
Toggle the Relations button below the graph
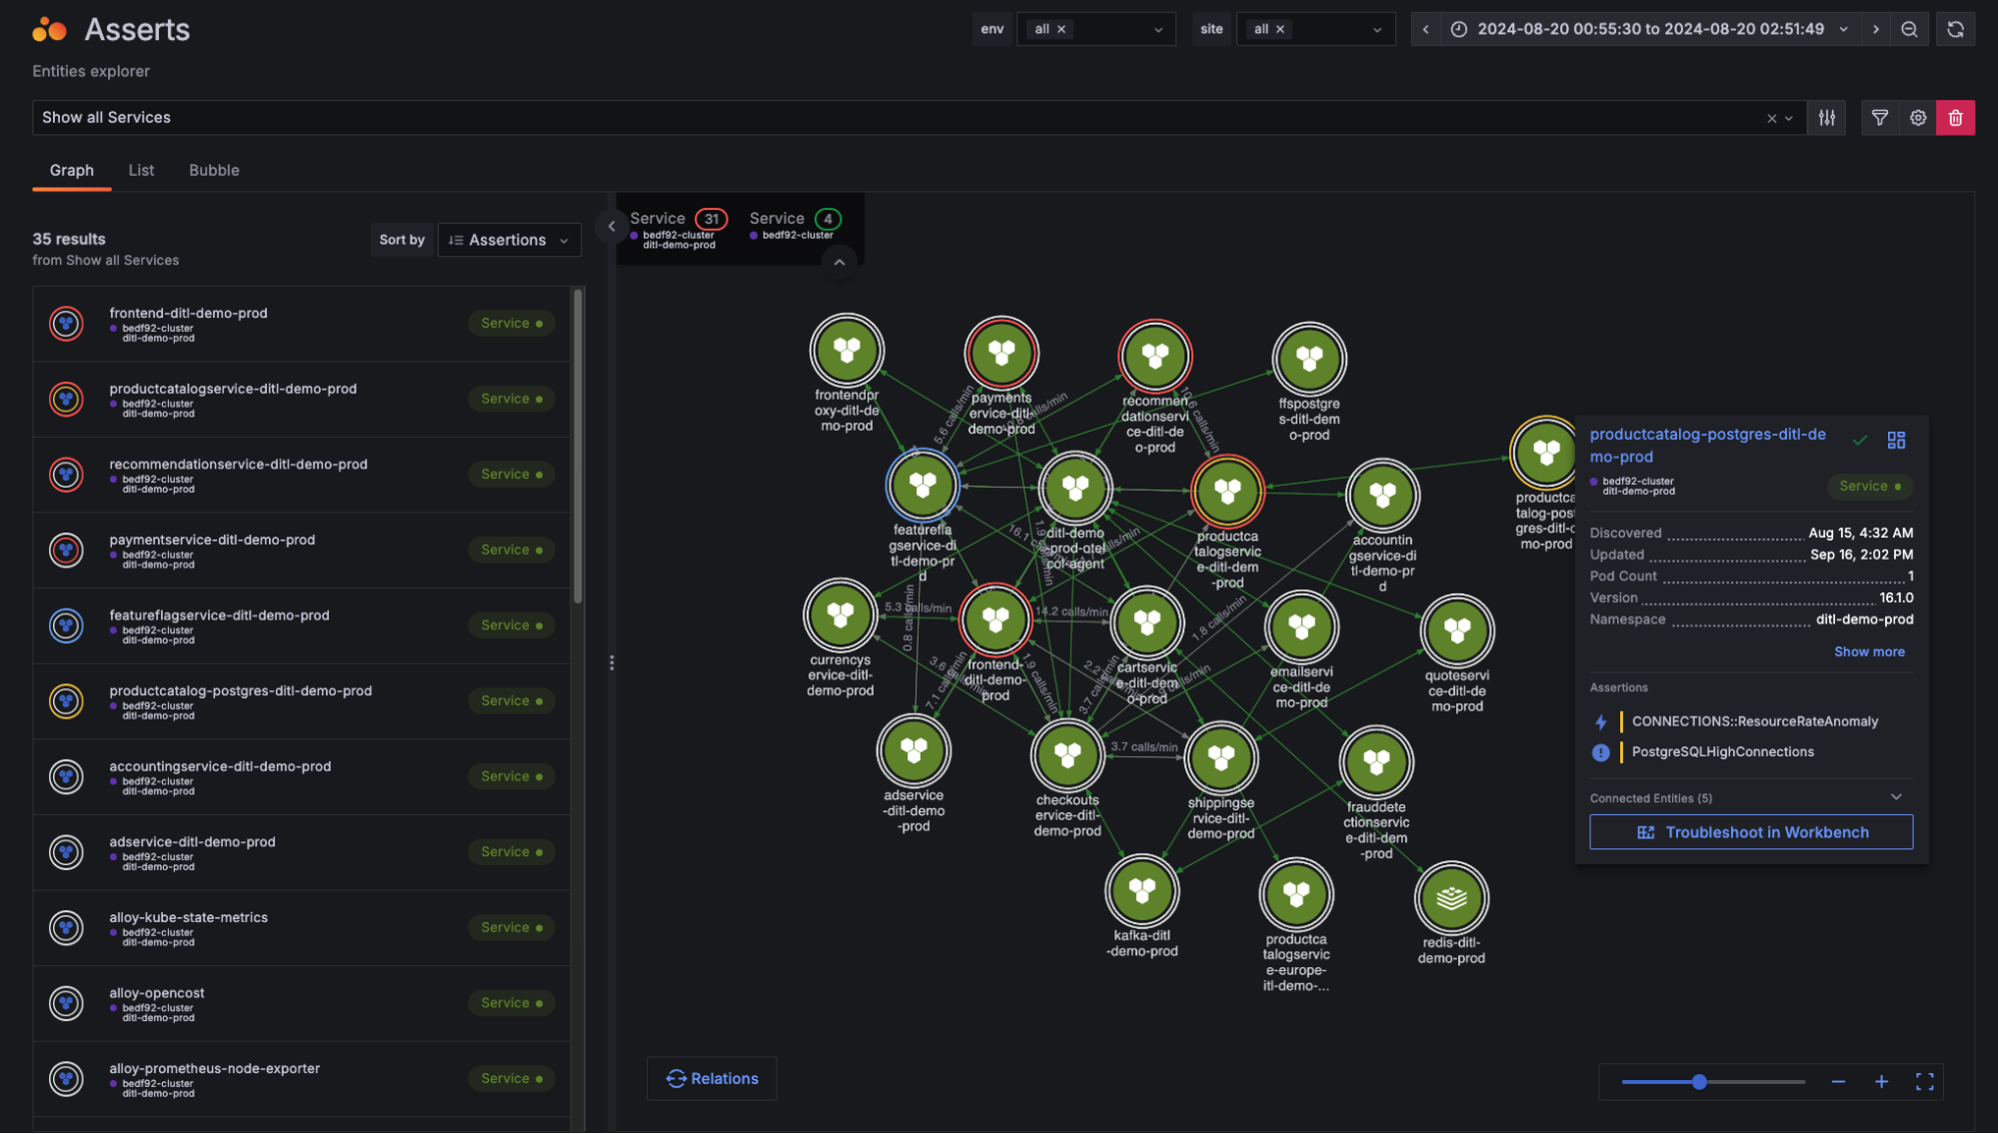pos(711,1078)
